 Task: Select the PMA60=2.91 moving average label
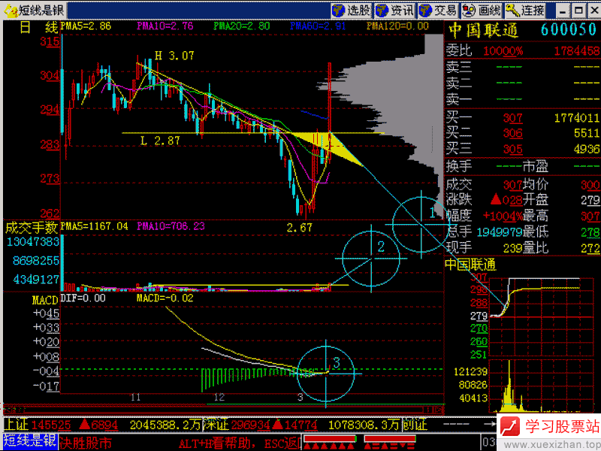coord(318,26)
